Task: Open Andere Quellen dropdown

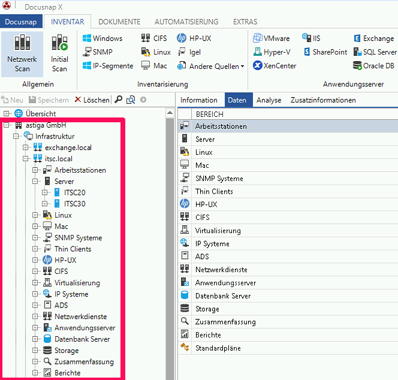Action: (209, 67)
